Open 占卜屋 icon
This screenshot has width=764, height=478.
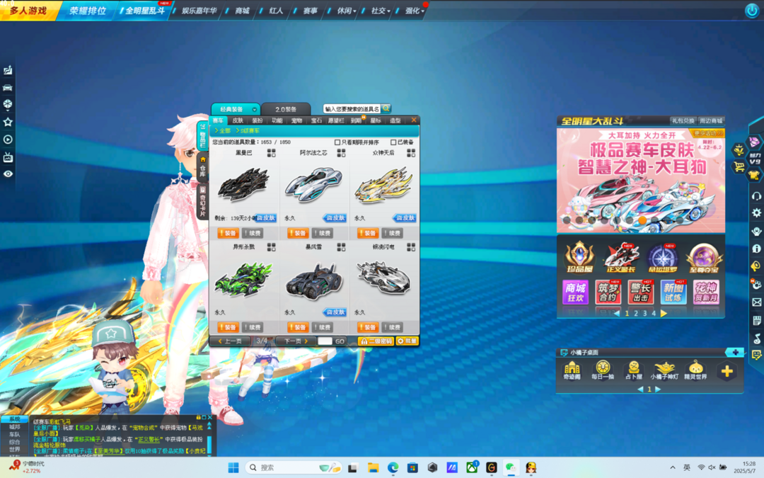633,370
